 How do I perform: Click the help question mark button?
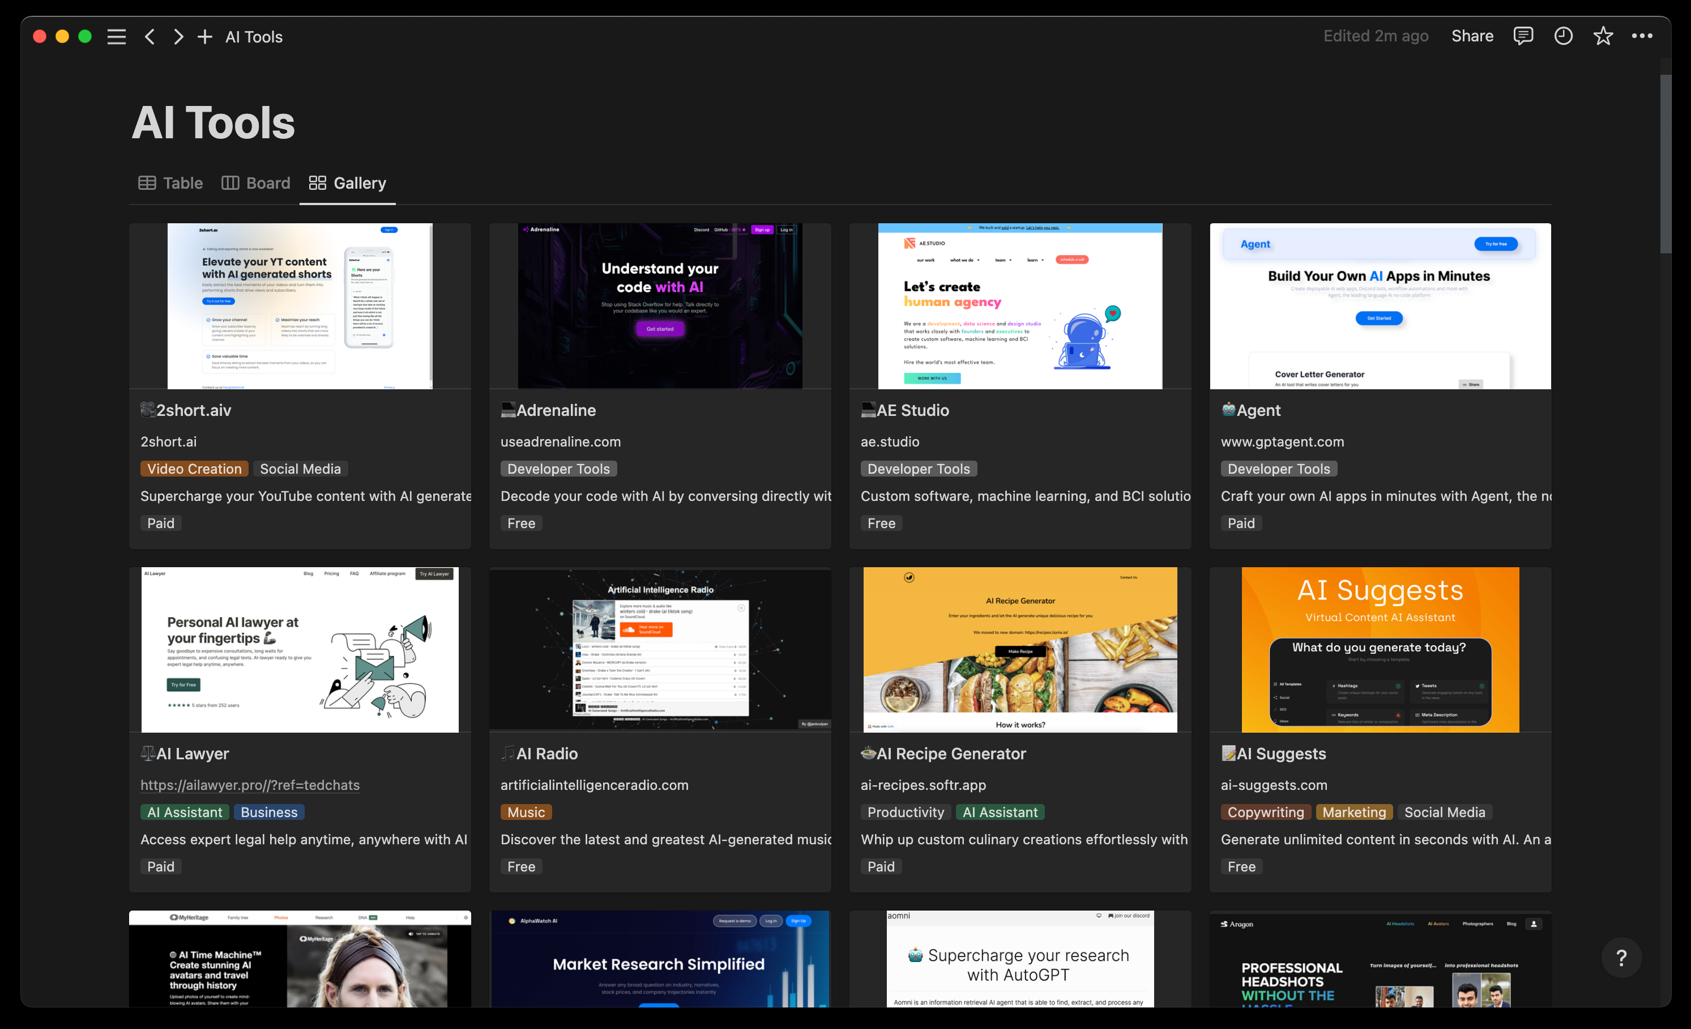click(x=1621, y=957)
